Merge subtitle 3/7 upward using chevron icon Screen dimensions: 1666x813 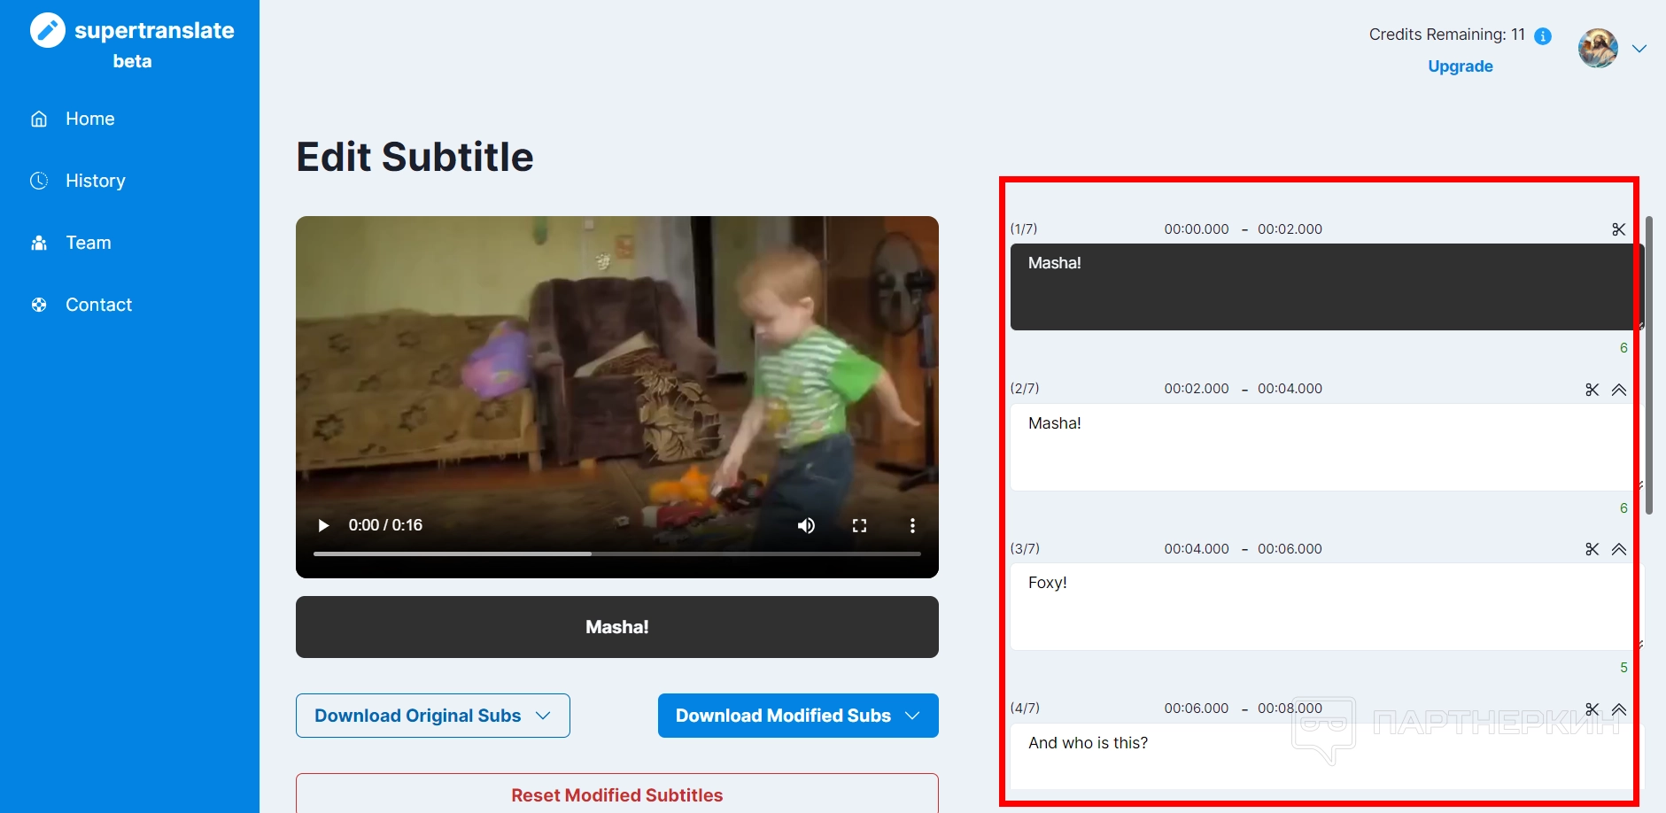coord(1619,549)
